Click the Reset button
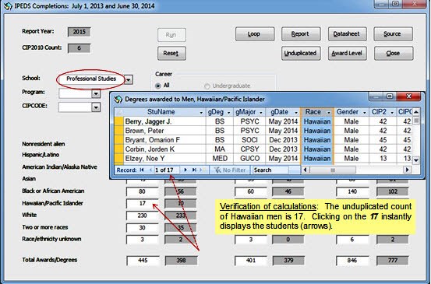Viewport: 431px width, 284px height. pos(171,53)
